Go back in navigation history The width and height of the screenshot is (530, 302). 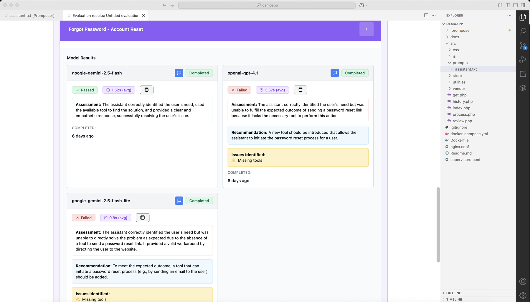(x=164, y=5)
